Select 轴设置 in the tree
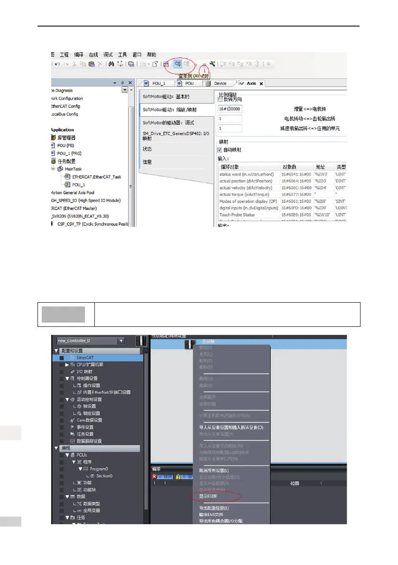The height and width of the screenshot is (565, 398). tap(89, 406)
